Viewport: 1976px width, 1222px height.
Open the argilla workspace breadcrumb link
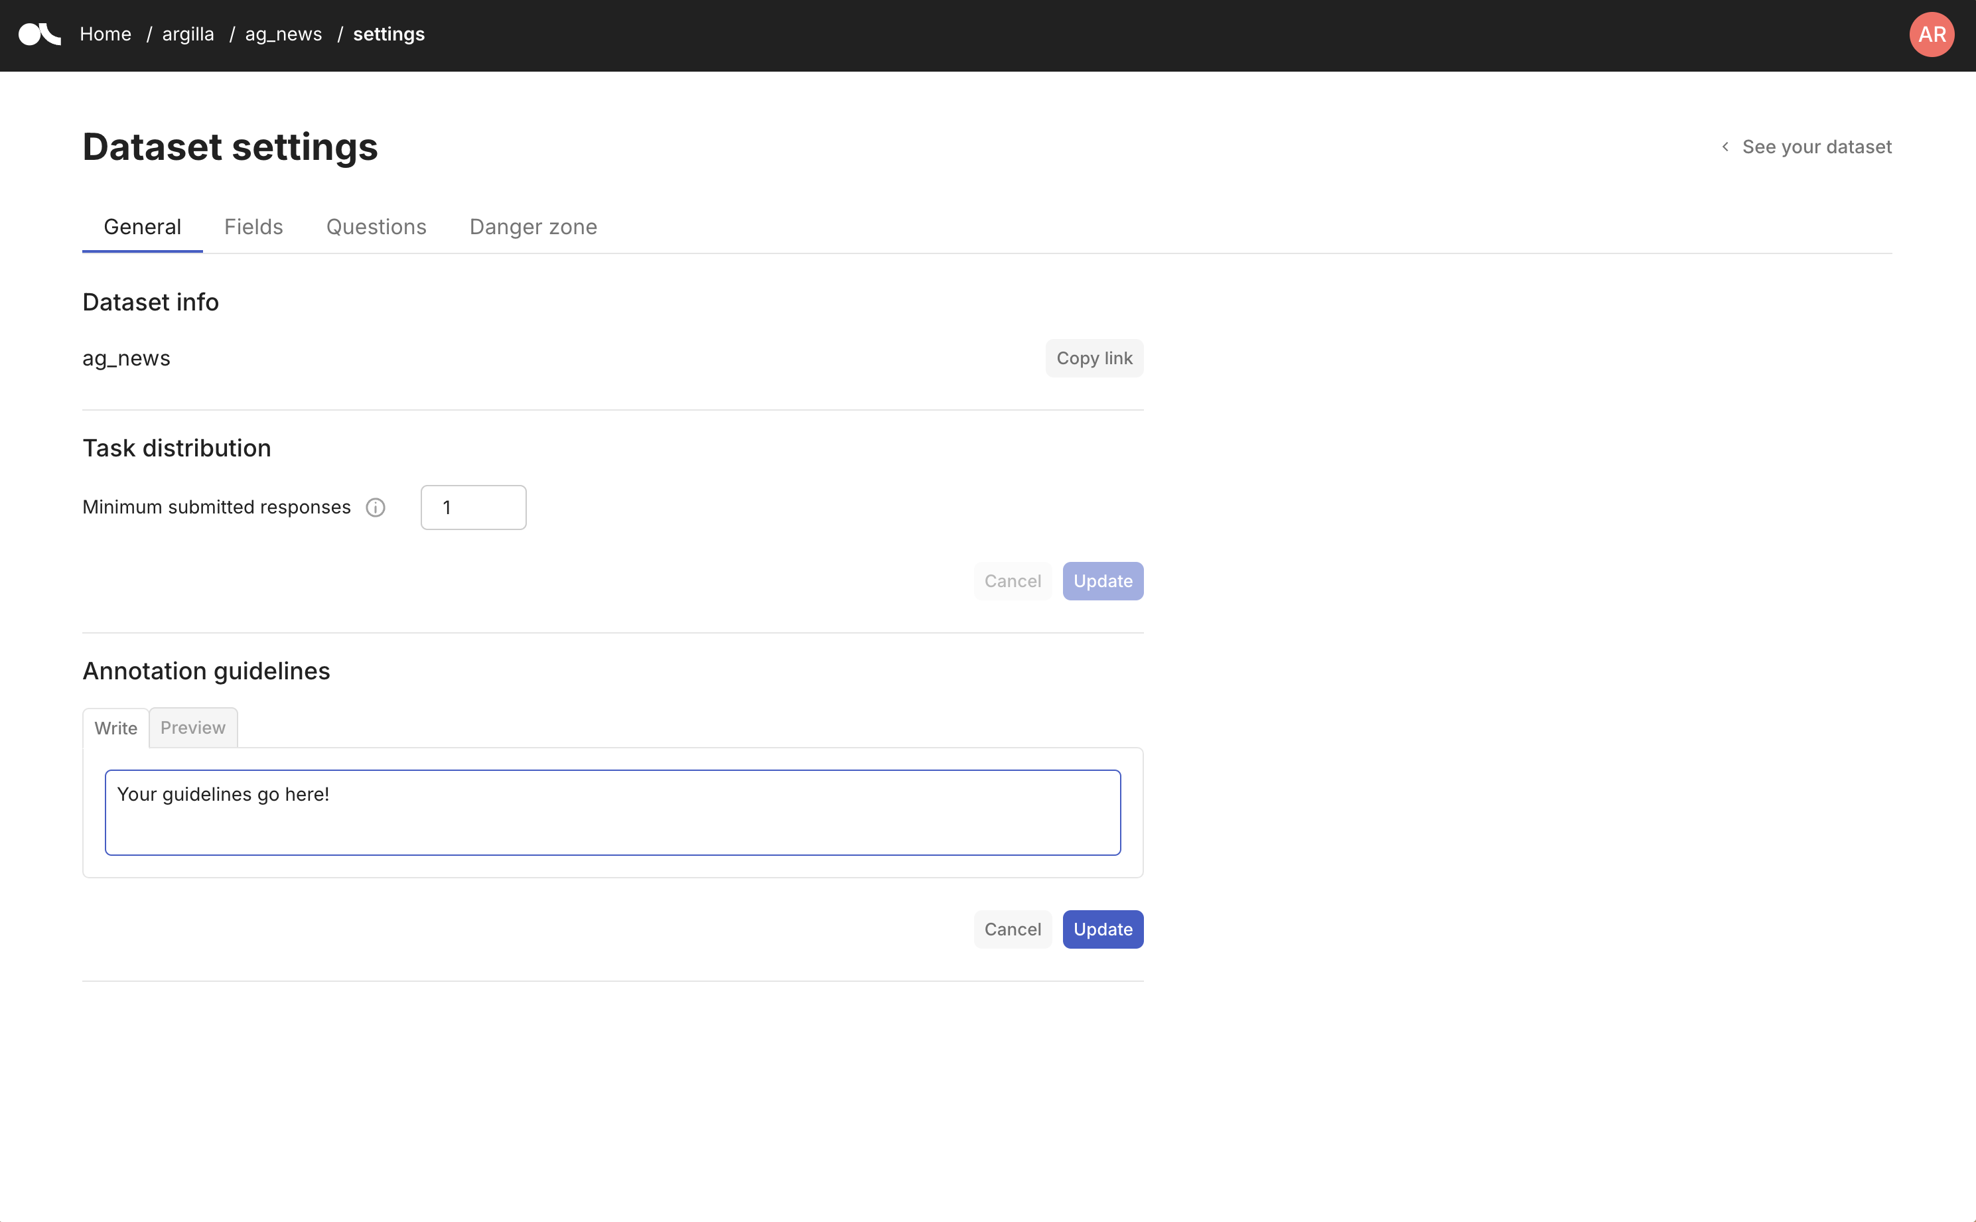pos(188,34)
